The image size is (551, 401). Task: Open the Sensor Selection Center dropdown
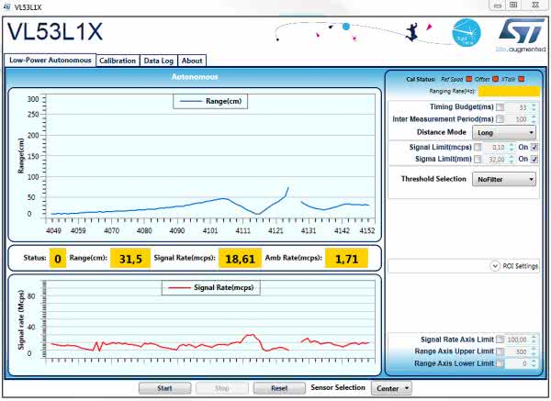(x=391, y=388)
